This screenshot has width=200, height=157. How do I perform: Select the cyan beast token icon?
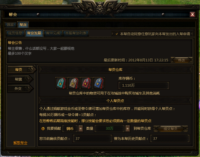(x=61, y=83)
